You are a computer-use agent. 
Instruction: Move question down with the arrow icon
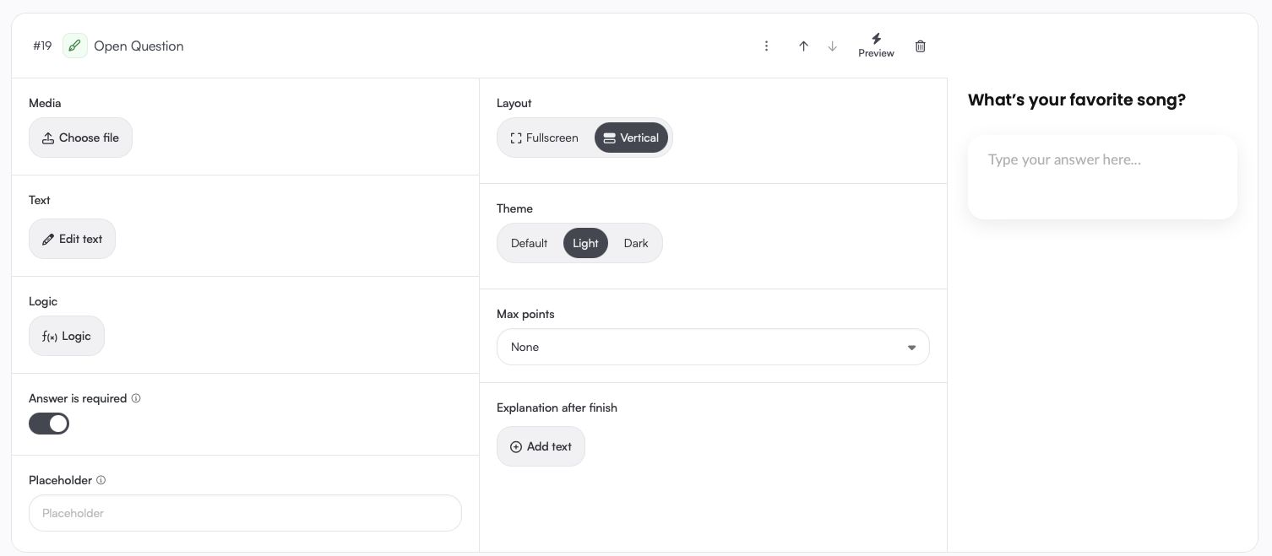pos(833,46)
